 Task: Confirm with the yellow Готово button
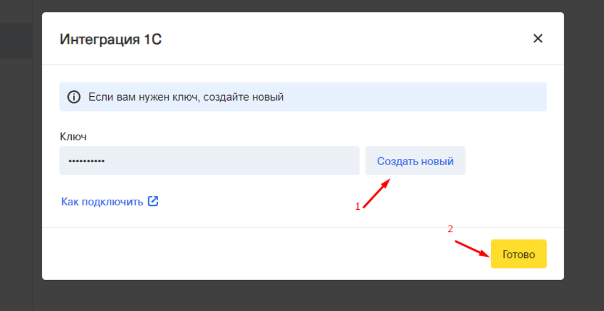click(x=518, y=255)
